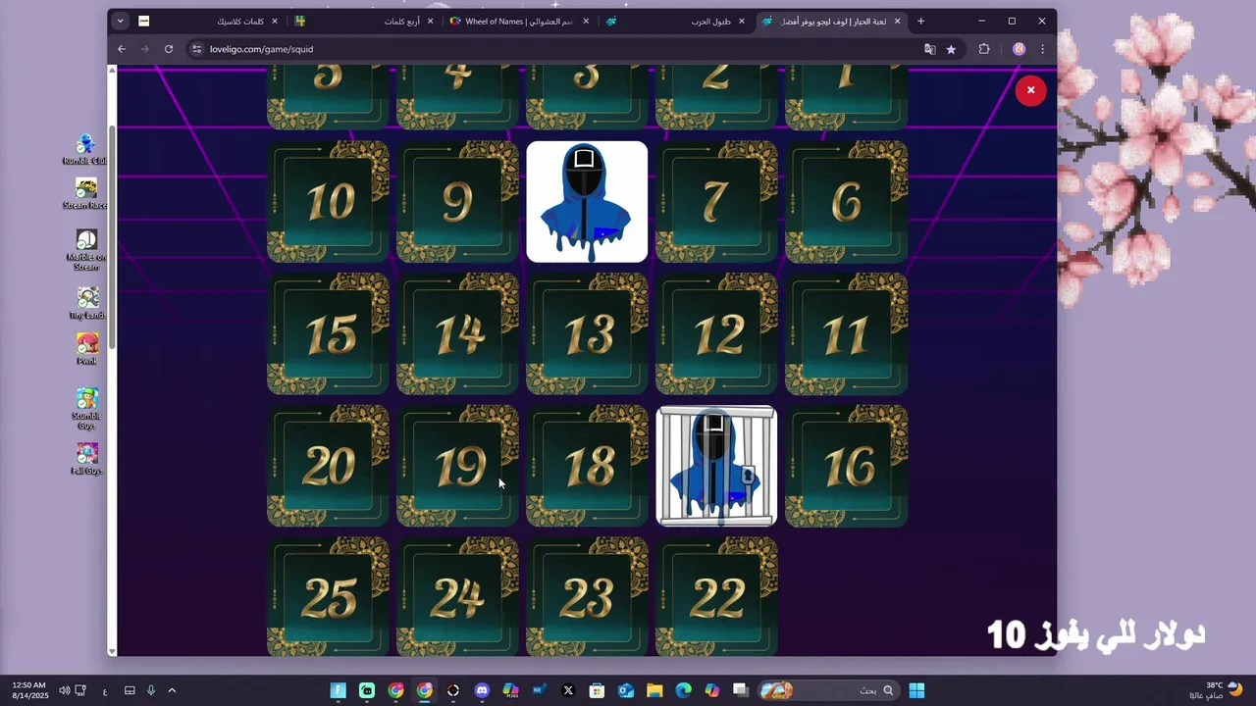Go back to previous page

point(122,49)
